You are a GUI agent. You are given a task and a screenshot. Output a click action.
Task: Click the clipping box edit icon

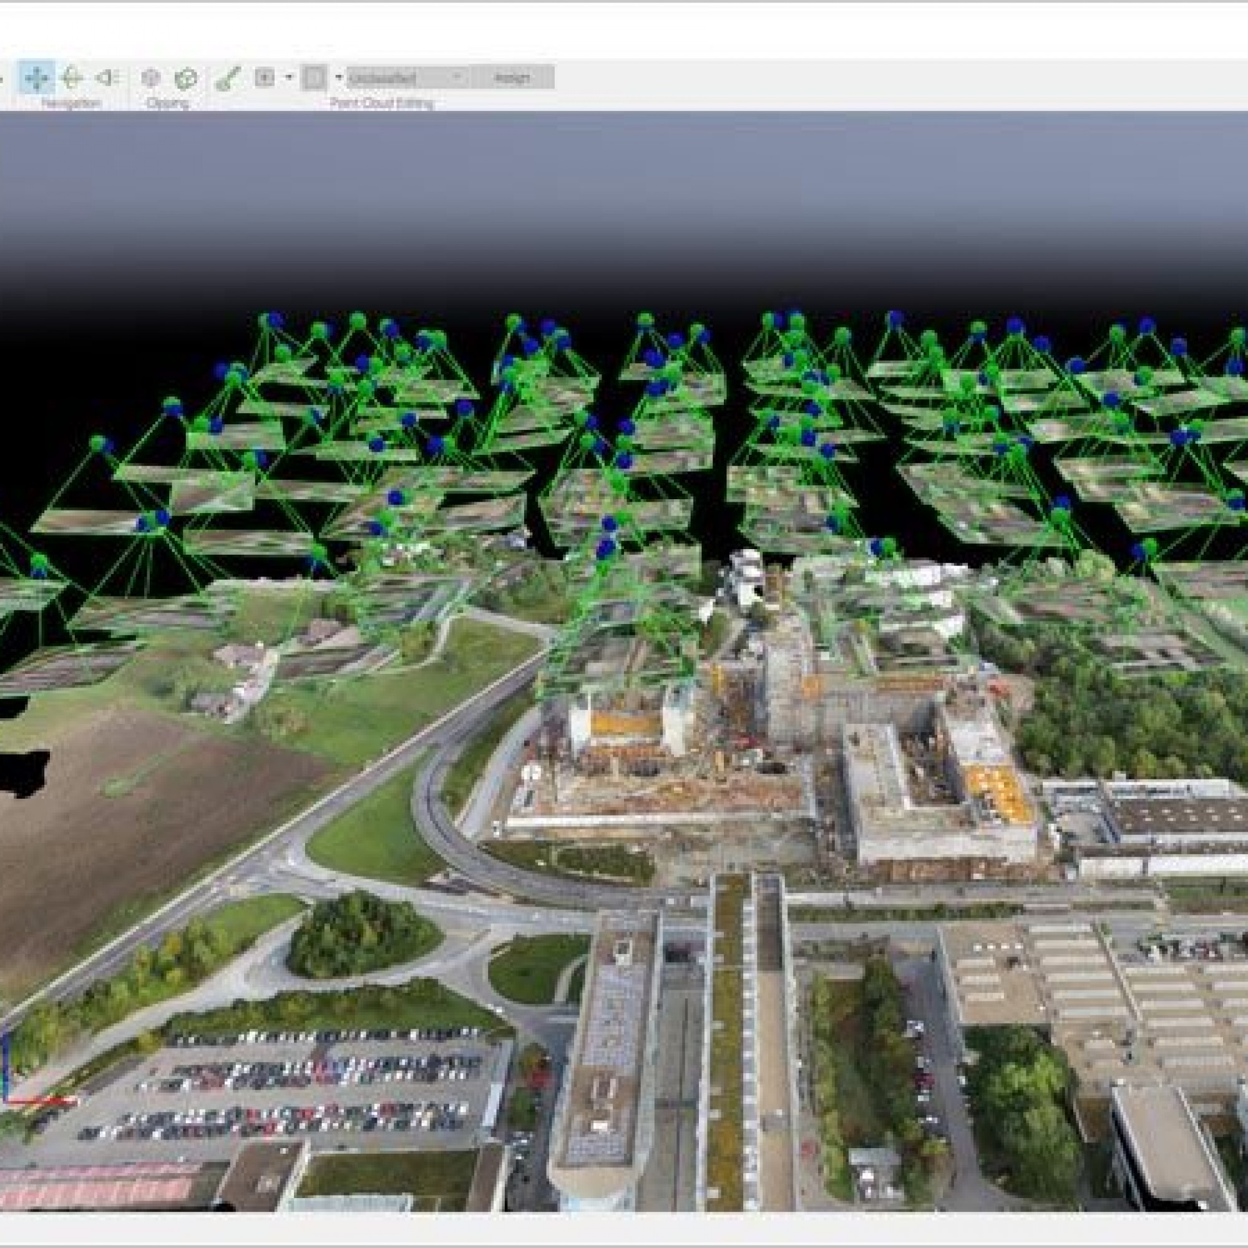pos(150,78)
